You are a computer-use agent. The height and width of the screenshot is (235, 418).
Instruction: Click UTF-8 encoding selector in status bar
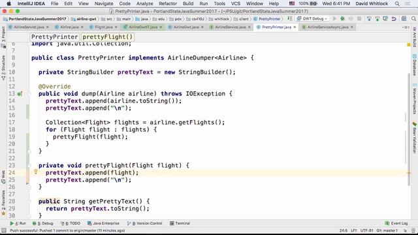pyautogui.click(x=366, y=230)
